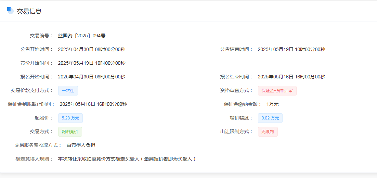
Task: Click the increment tag 0.02 万元
Action: 270,118
